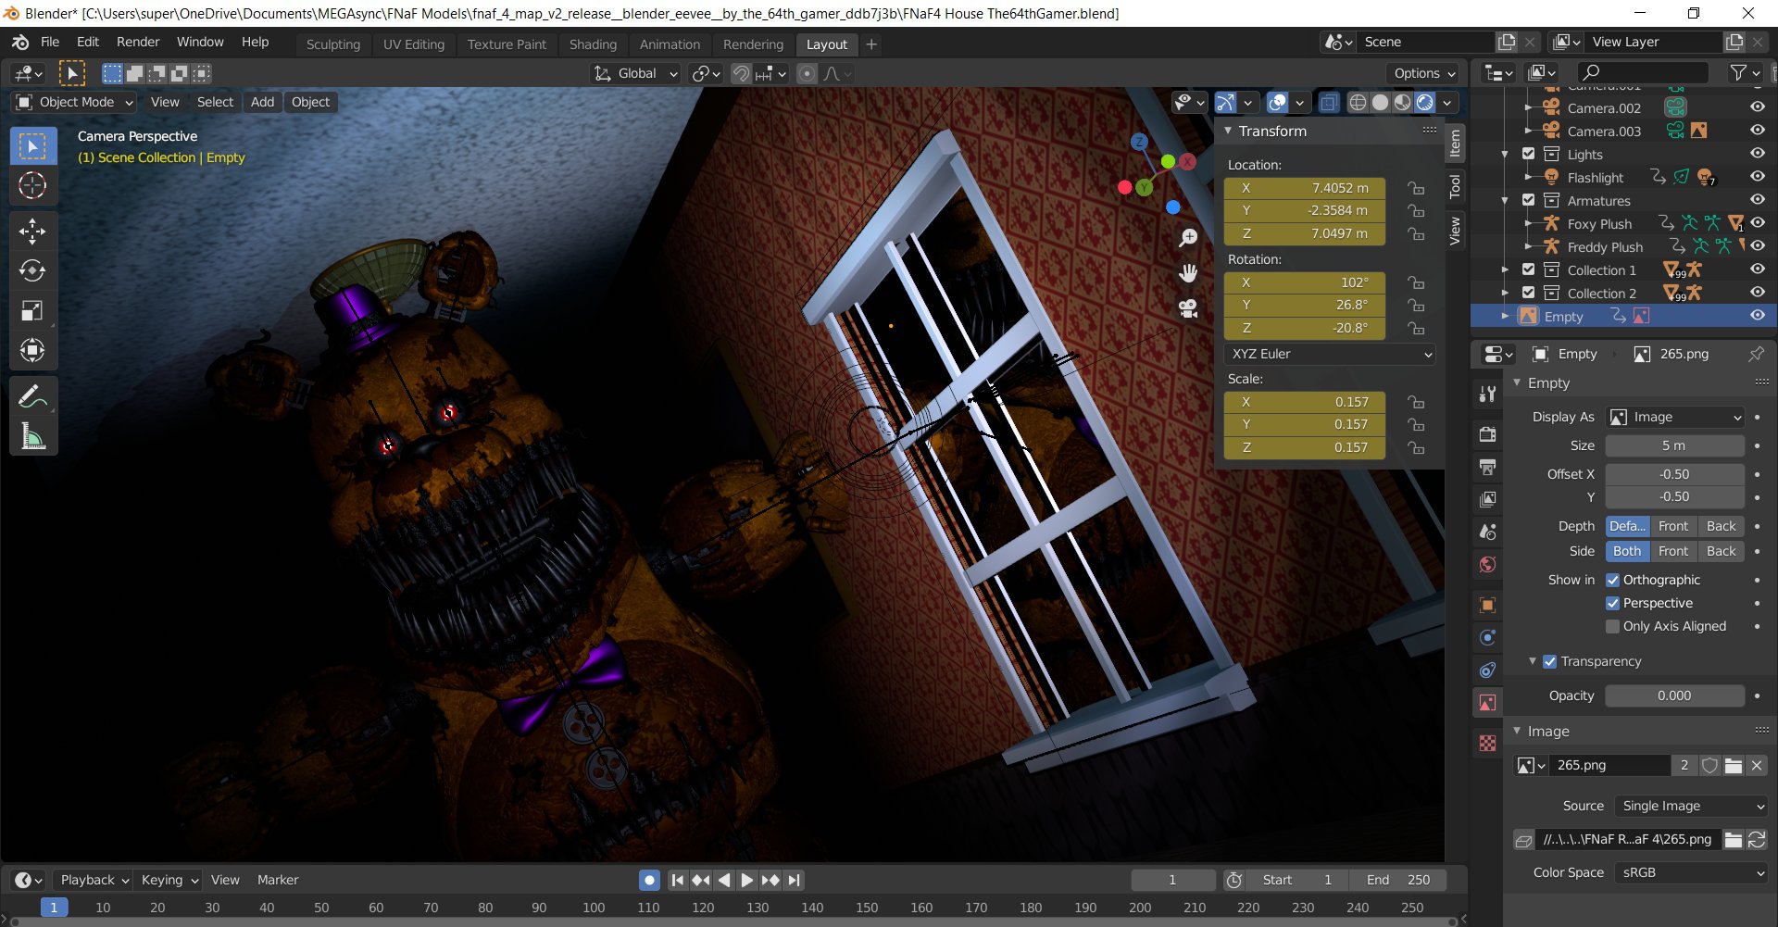1778x927 pixels.
Task: Collapse the Transform panel
Action: click(1228, 131)
